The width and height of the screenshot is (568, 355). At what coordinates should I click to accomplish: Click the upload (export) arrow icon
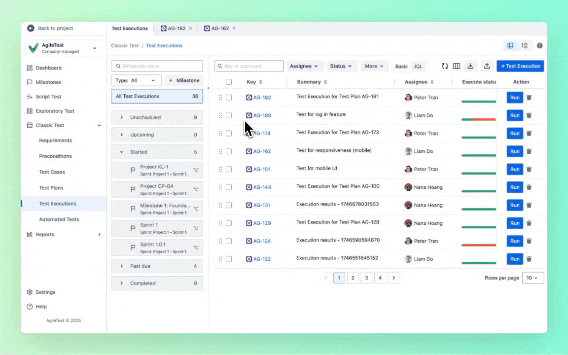487,66
